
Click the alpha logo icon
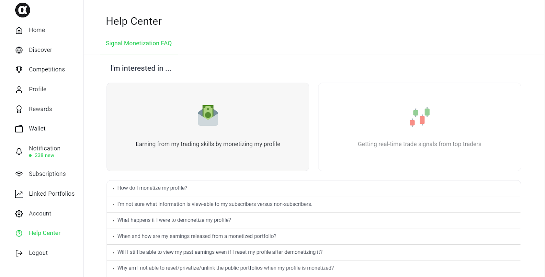[22, 10]
